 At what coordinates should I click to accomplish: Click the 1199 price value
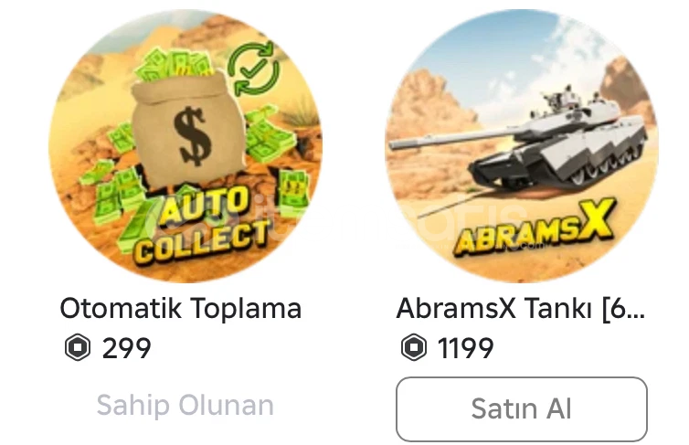(466, 348)
